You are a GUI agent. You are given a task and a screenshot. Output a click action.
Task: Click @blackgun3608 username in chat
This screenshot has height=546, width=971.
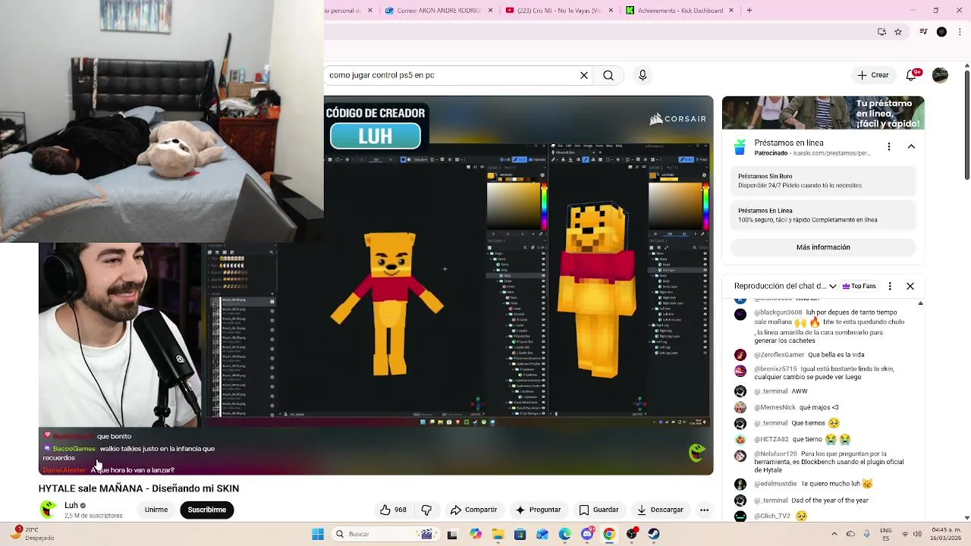(x=778, y=312)
